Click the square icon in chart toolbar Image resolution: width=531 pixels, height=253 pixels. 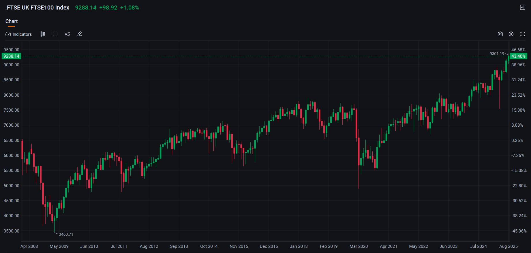pyautogui.click(x=55, y=34)
